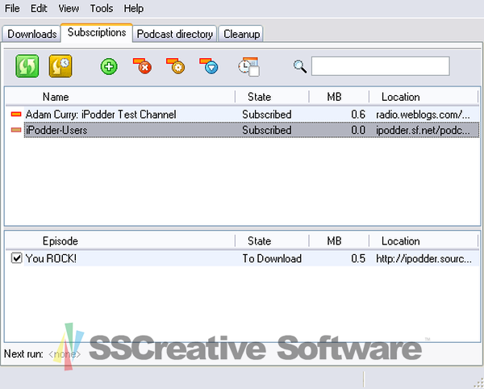This screenshot has height=389, width=484.
Task: Remove selected feed with red X icon
Action: (x=142, y=65)
